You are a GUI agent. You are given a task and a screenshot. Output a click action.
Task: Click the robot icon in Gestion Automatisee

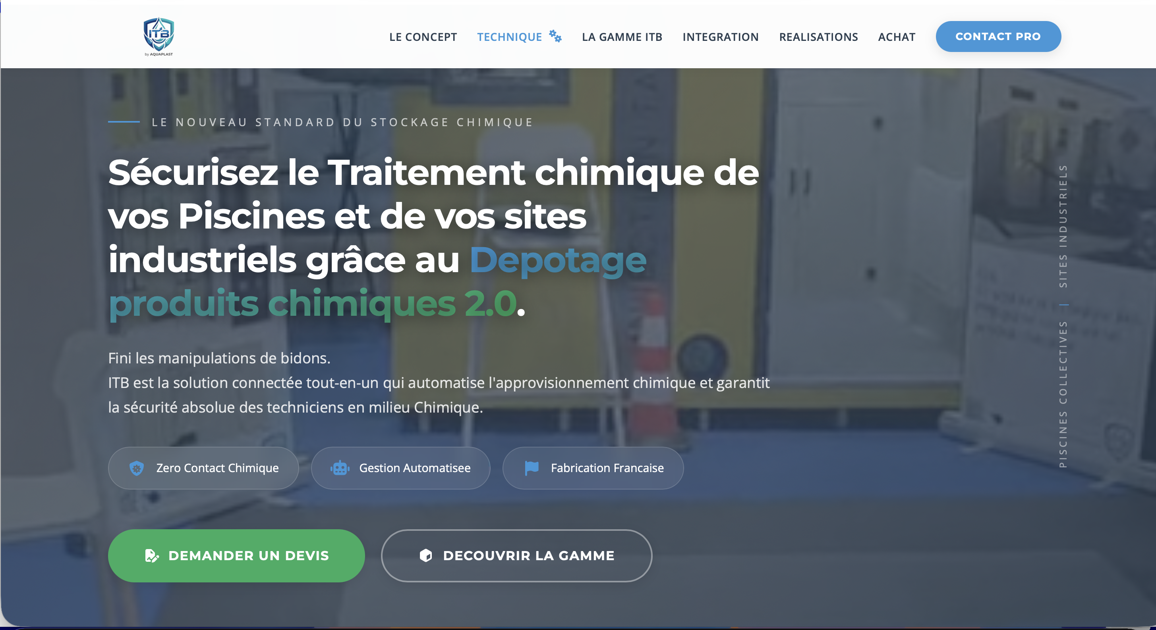(x=340, y=468)
